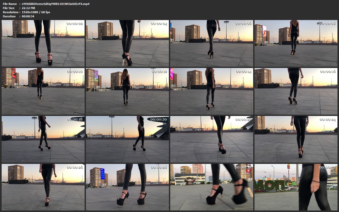The image size is (339, 212).
Task: Click the duration value 00:00:34
Action: click(28, 16)
